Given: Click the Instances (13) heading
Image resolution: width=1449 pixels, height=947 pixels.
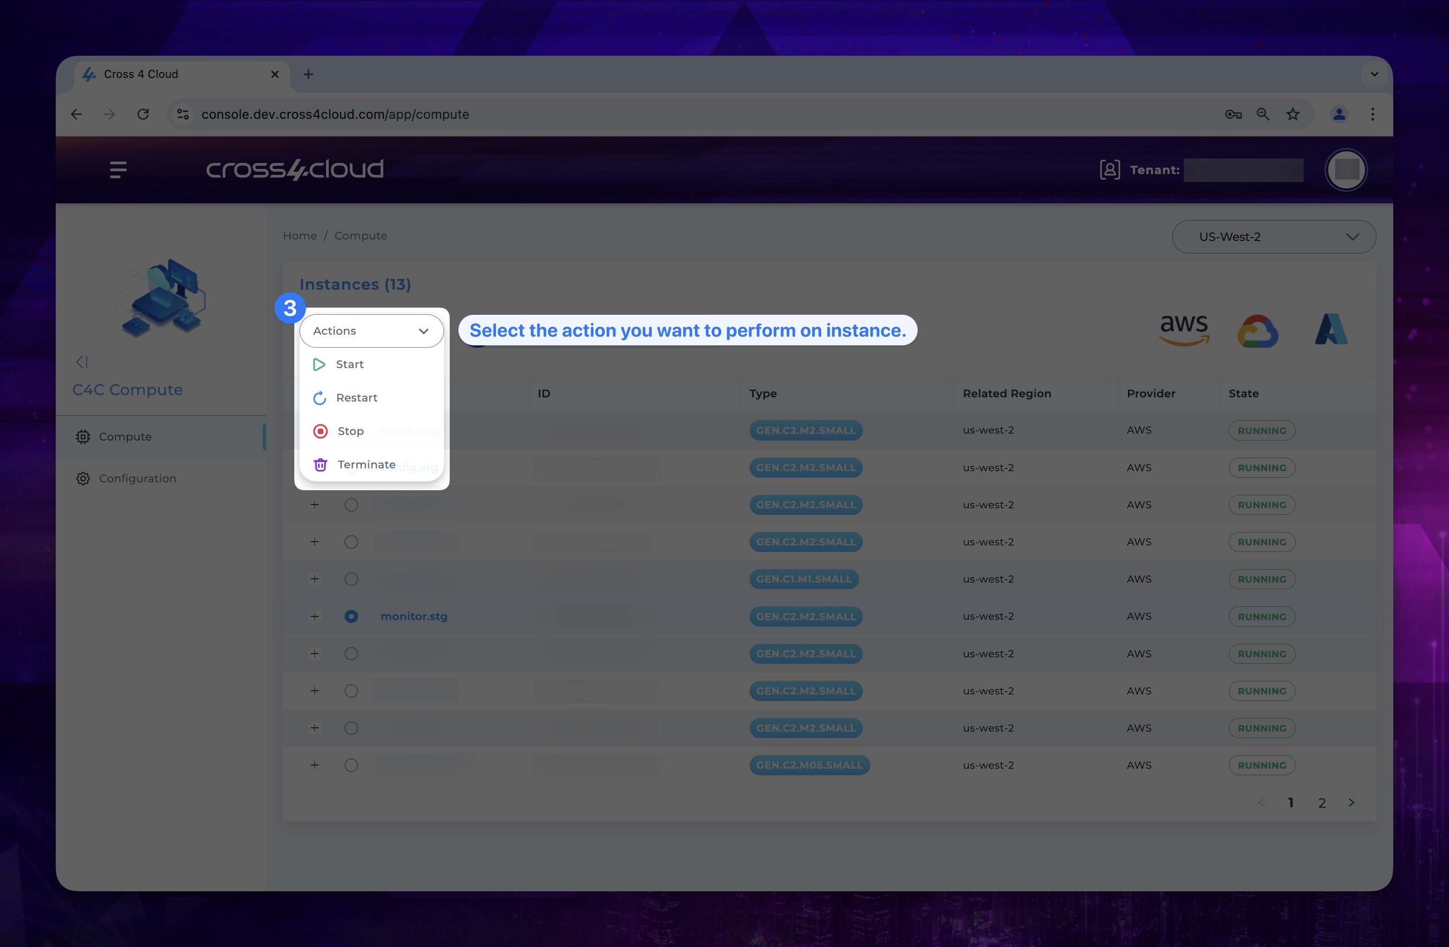Looking at the screenshot, I should point(355,285).
